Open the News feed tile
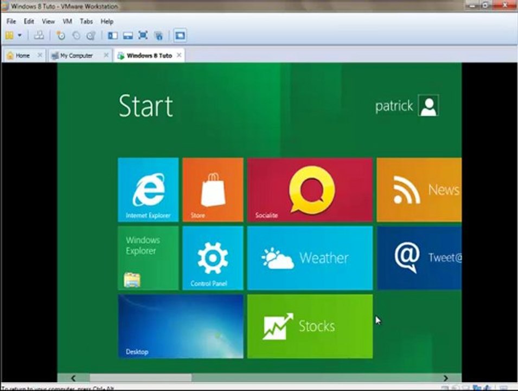 pyautogui.click(x=419, y=190)
